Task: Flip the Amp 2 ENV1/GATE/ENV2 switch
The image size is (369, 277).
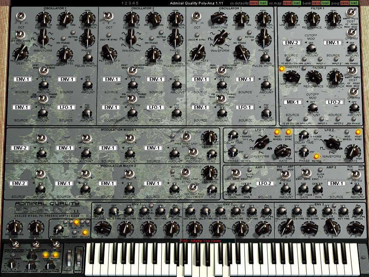Action: click(307, 173)
